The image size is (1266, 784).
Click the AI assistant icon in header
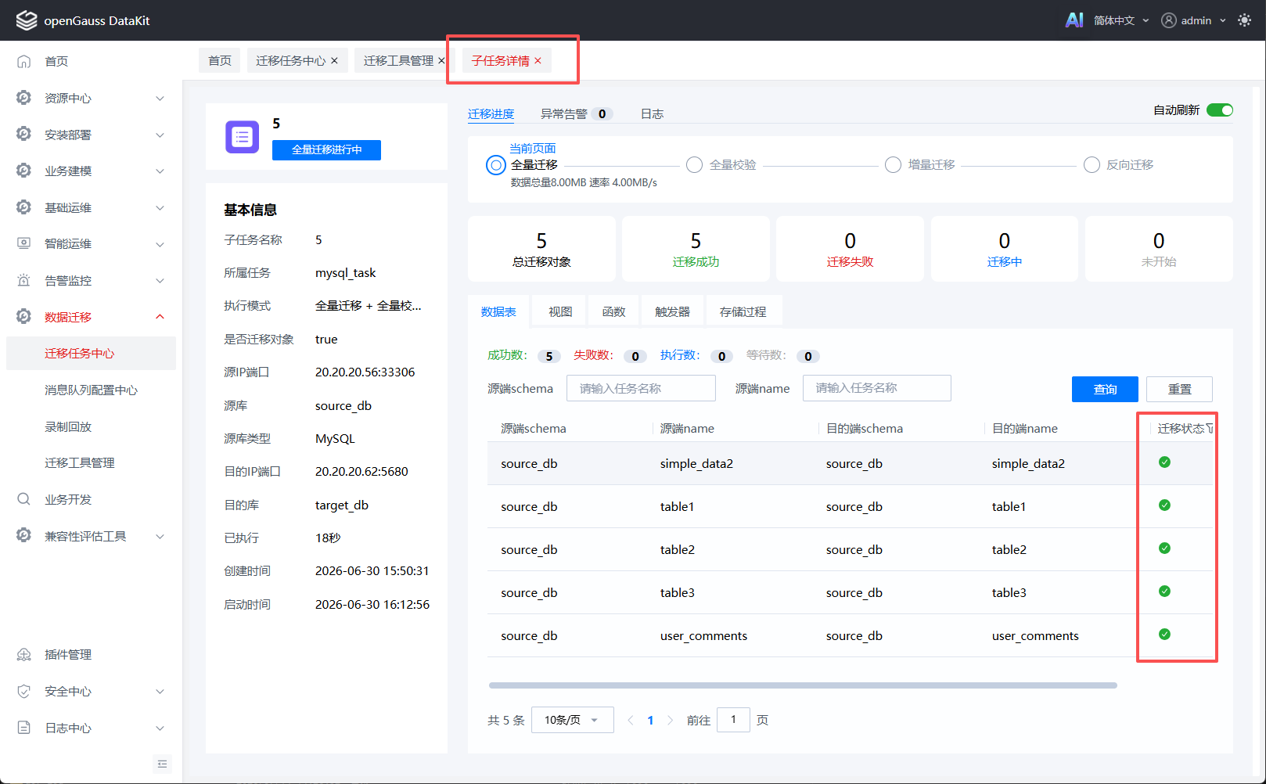(1074, 20)
